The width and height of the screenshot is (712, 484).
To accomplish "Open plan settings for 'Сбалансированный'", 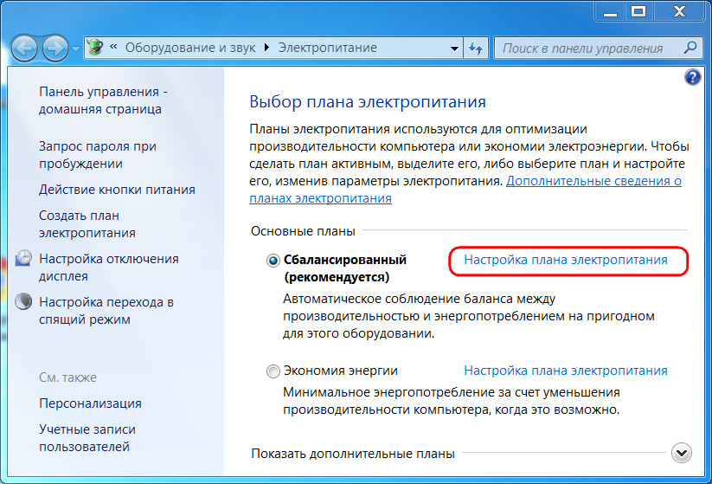I will coord(566,260).
